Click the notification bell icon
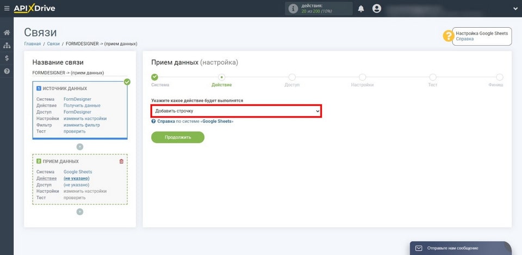The image size is (522, 255). 361,9
